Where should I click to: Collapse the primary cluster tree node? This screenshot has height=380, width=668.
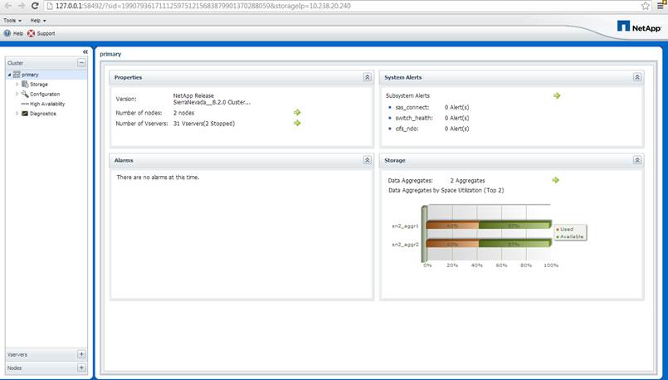[x=9, y=75]
